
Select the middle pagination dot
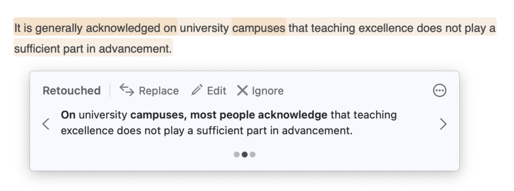tap(245, 155)
